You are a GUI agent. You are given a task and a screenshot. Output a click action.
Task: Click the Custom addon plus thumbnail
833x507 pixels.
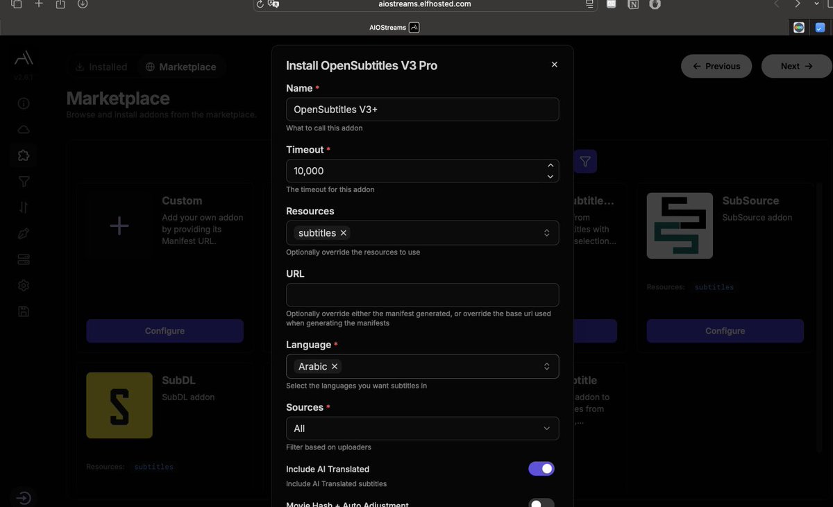[119, 225]
